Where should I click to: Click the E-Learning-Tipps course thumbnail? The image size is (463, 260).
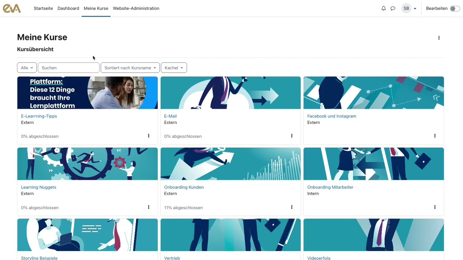point(88,93)
